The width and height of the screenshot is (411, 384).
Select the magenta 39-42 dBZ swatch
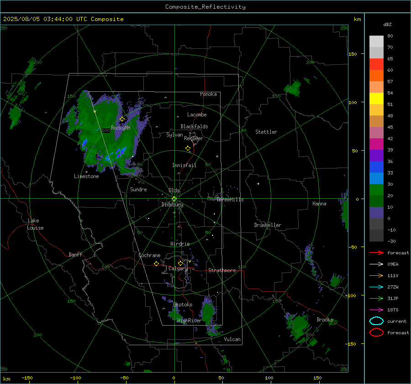pyautogui.click(x=376, y=144)
